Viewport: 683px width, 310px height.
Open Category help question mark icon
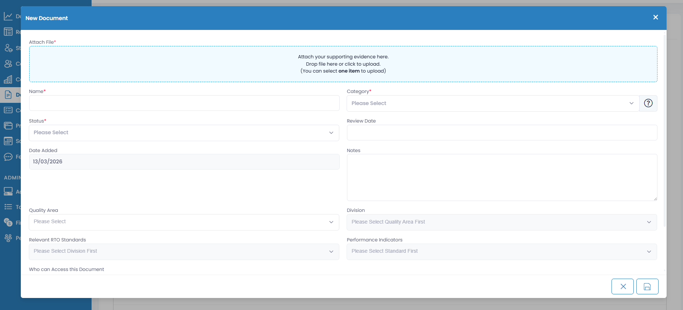(648, 103)
